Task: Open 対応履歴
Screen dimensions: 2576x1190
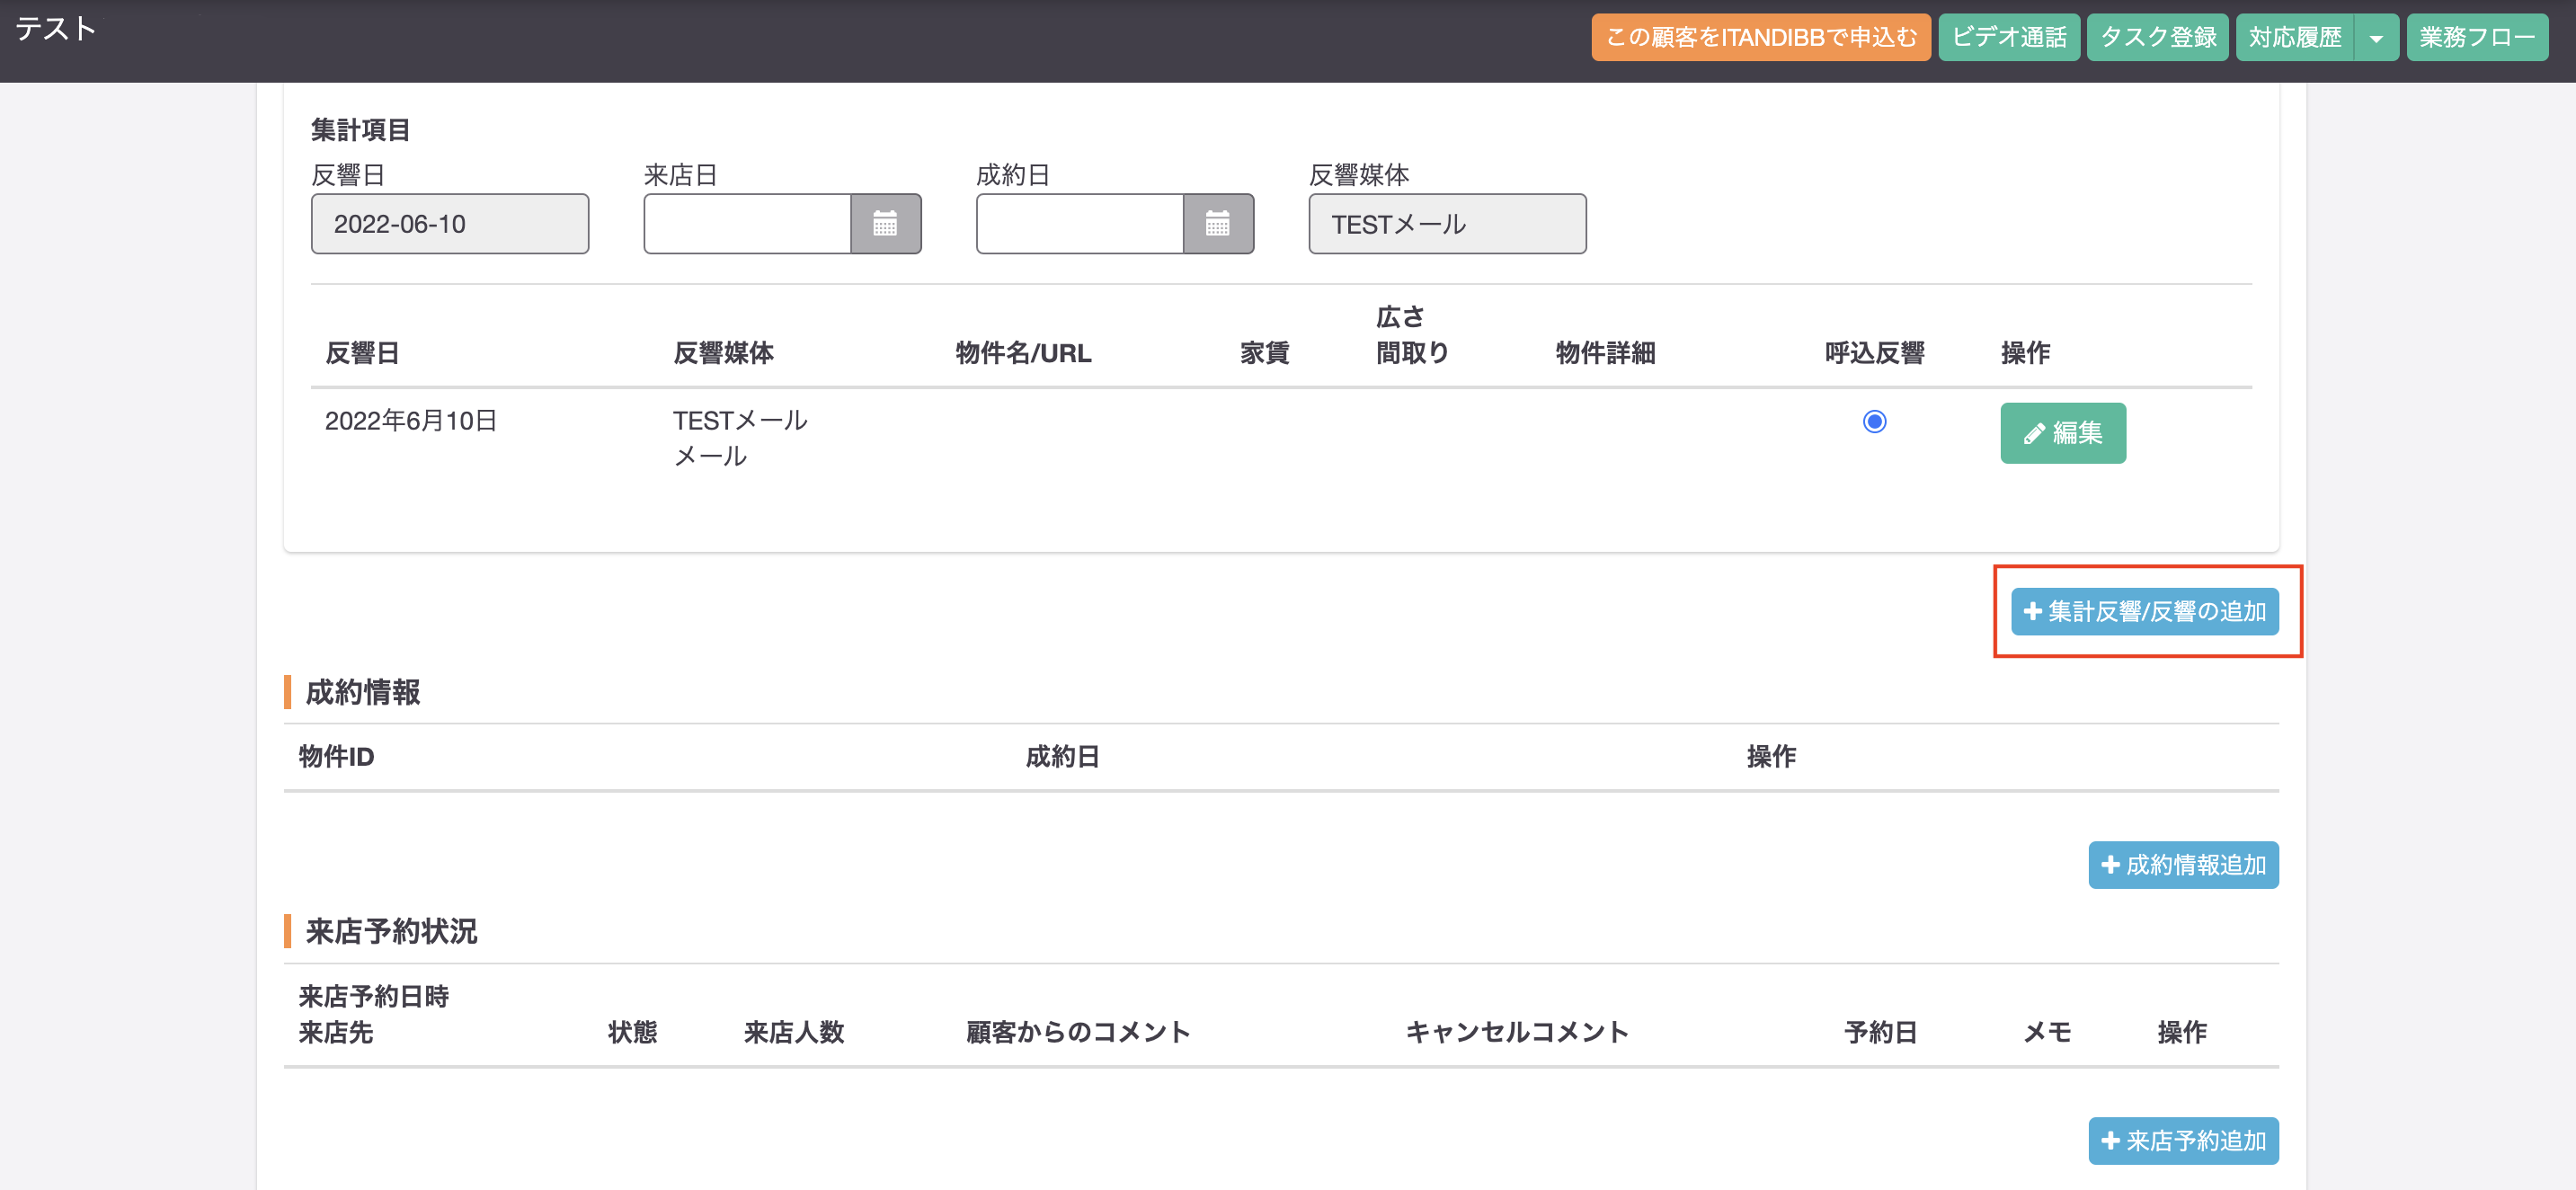Action: pos(2295,38)
